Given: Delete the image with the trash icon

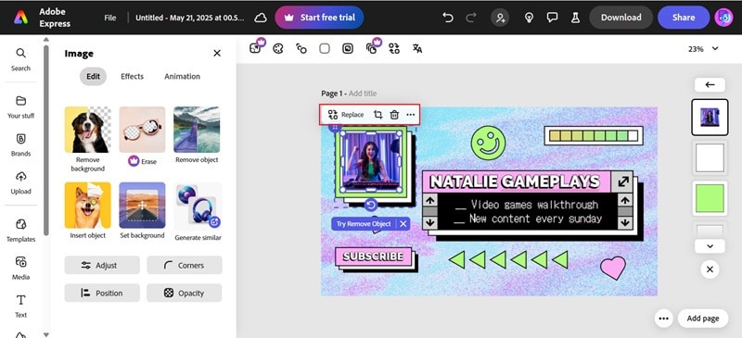Looking at the screenshot, I should tap(394, 115).
